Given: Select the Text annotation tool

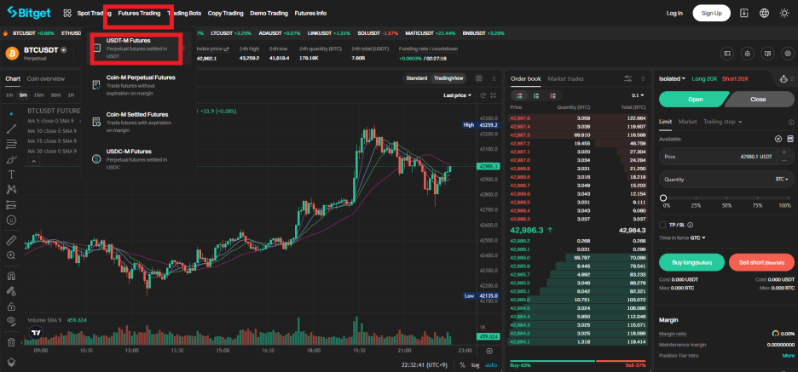Looking at the screenshot, I should [x=11, y=175].
